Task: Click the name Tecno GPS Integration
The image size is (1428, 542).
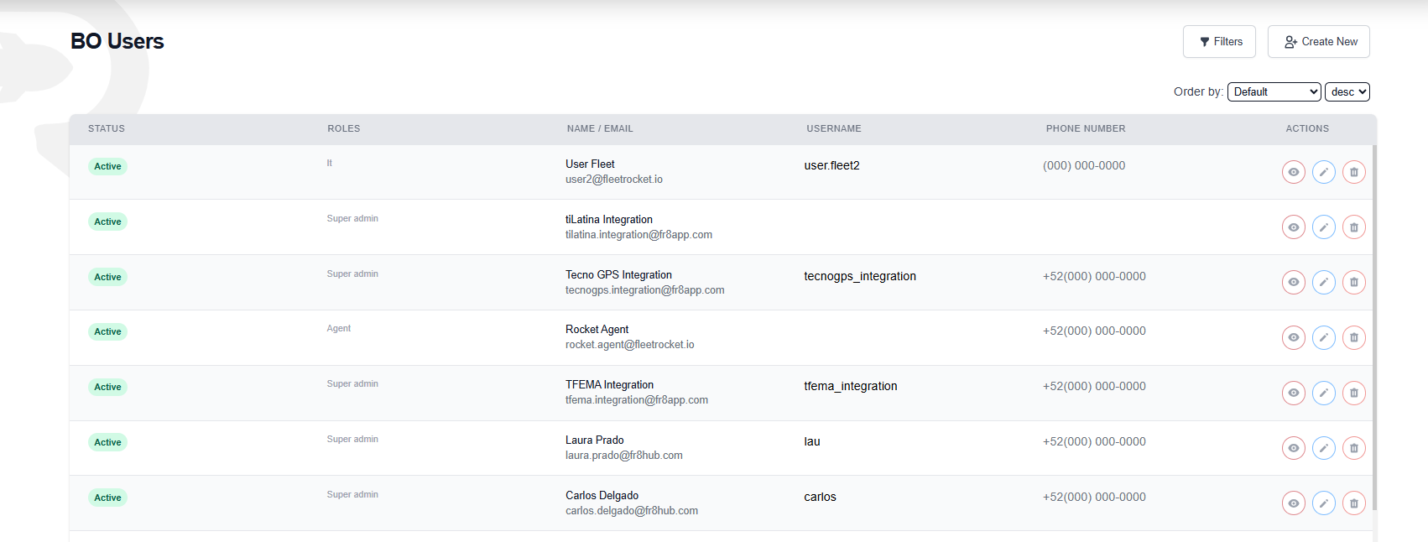Action: coord(618,274)
